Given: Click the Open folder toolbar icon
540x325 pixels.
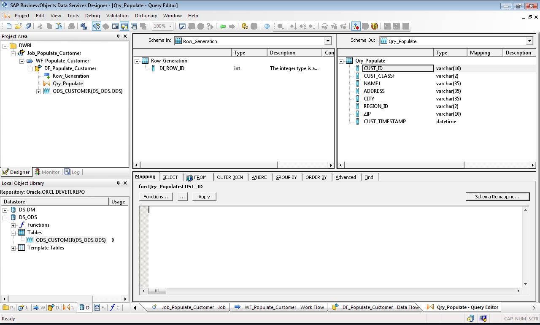Looking at the screenshot, I should pyautogui.click(x=19, y=26).
